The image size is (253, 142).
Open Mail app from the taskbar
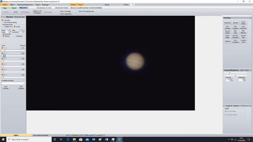pos(87,139)
